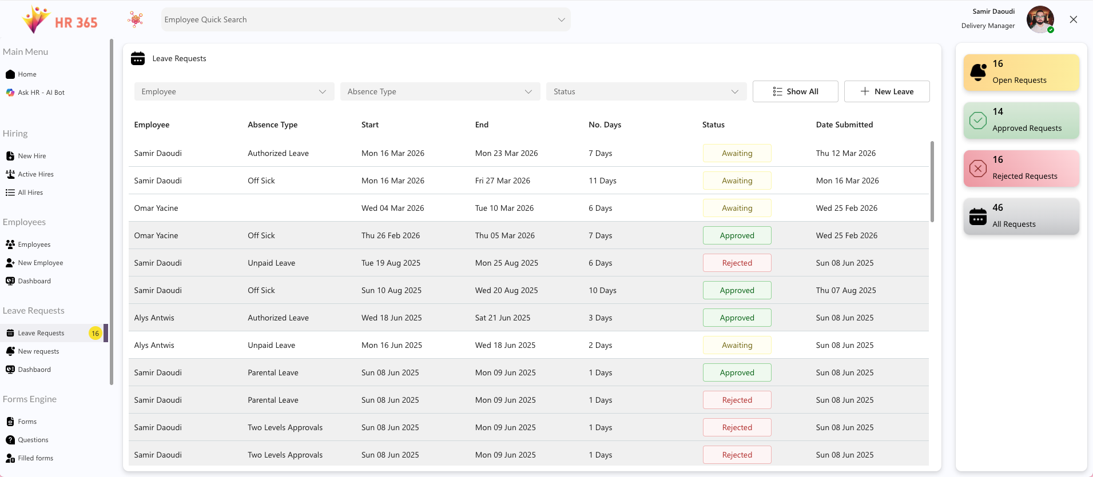Open the Employee Quick Search box
This screenshot has height=477, width=1093.
365,19
